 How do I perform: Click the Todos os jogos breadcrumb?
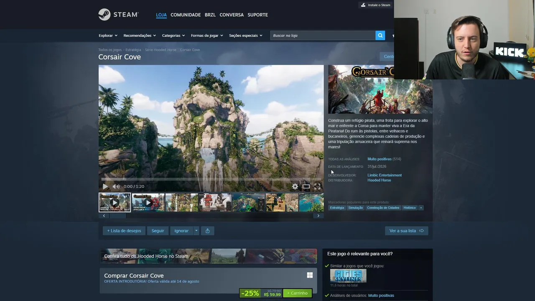(x=110, y=50)
